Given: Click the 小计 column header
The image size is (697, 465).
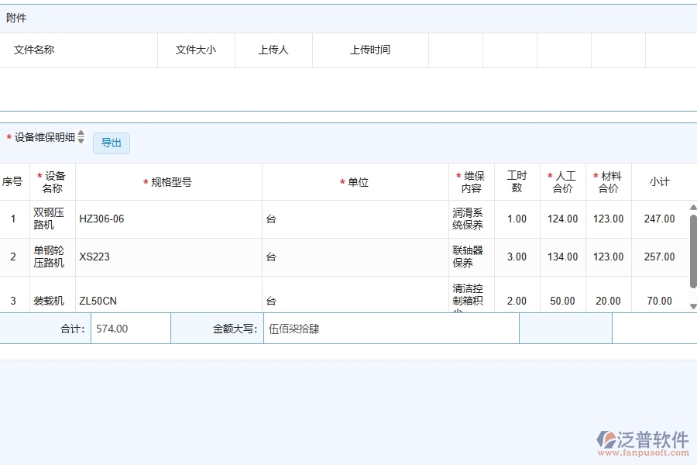Looking at the screenshot, I should pyautogui.click(x=660, y=181).
